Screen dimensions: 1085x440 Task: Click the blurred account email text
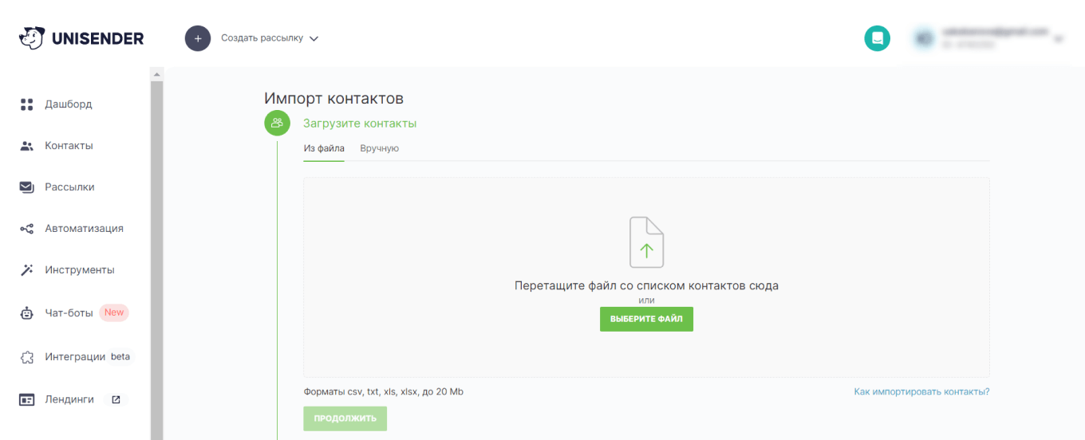click(x=995, y=31)
